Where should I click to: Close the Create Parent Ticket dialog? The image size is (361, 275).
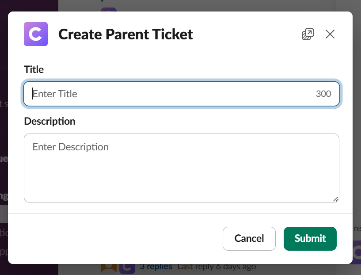tap(330, 34)
